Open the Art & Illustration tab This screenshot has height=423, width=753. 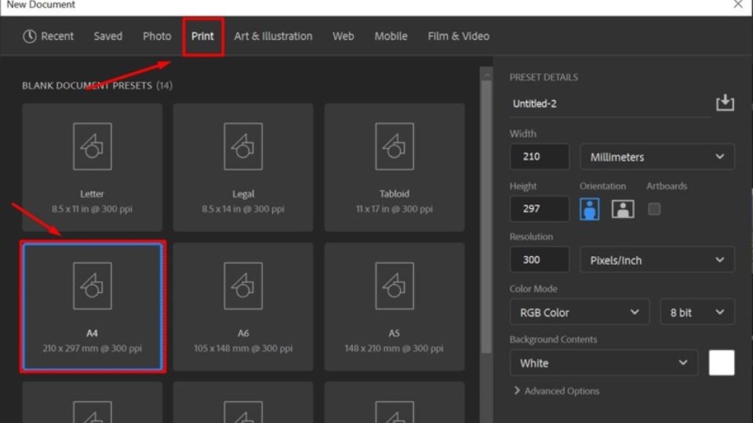click(273, 36)
